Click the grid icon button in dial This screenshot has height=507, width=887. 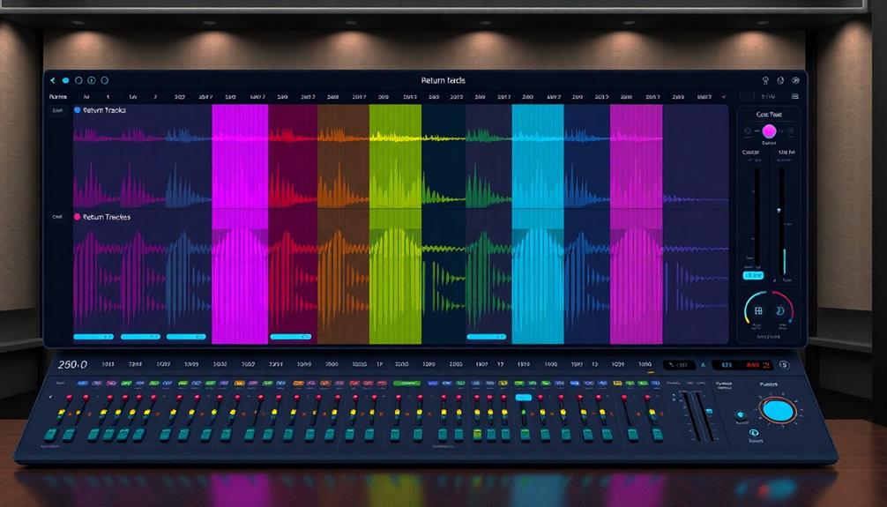click(x=758, y=310)
